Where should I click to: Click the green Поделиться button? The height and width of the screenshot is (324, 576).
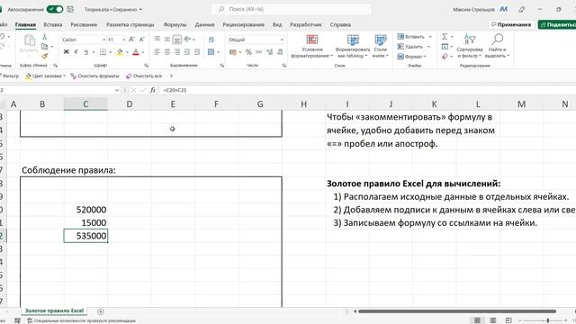click(558, 24)
